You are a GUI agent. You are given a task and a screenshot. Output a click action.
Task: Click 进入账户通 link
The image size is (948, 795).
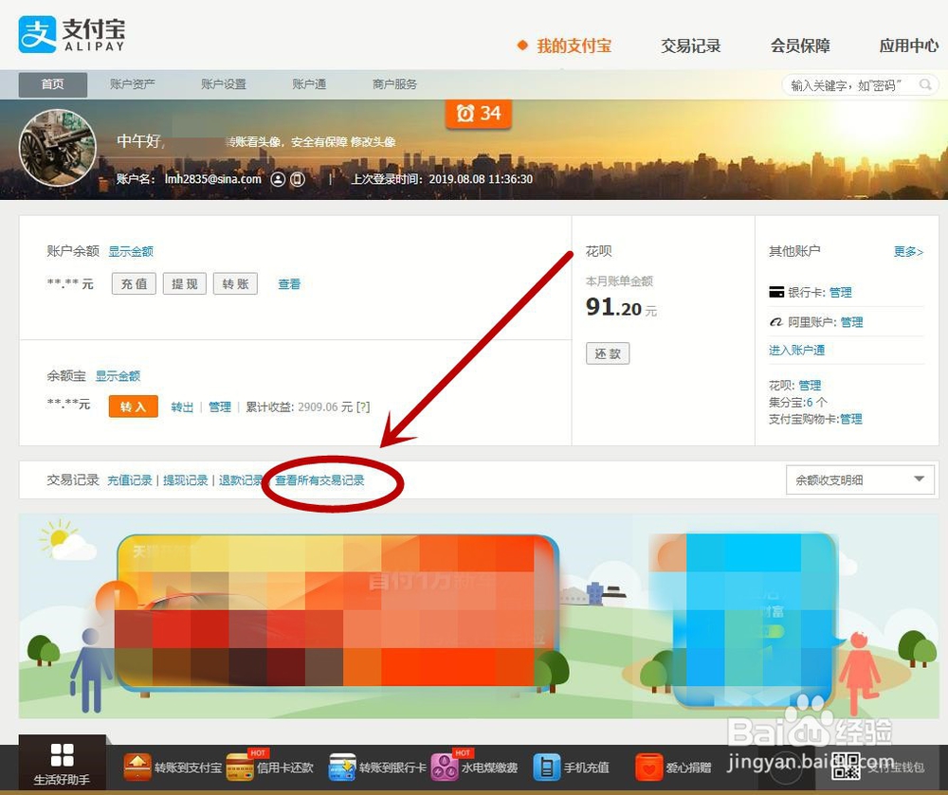pyautogui.click(x=796, y=351)
